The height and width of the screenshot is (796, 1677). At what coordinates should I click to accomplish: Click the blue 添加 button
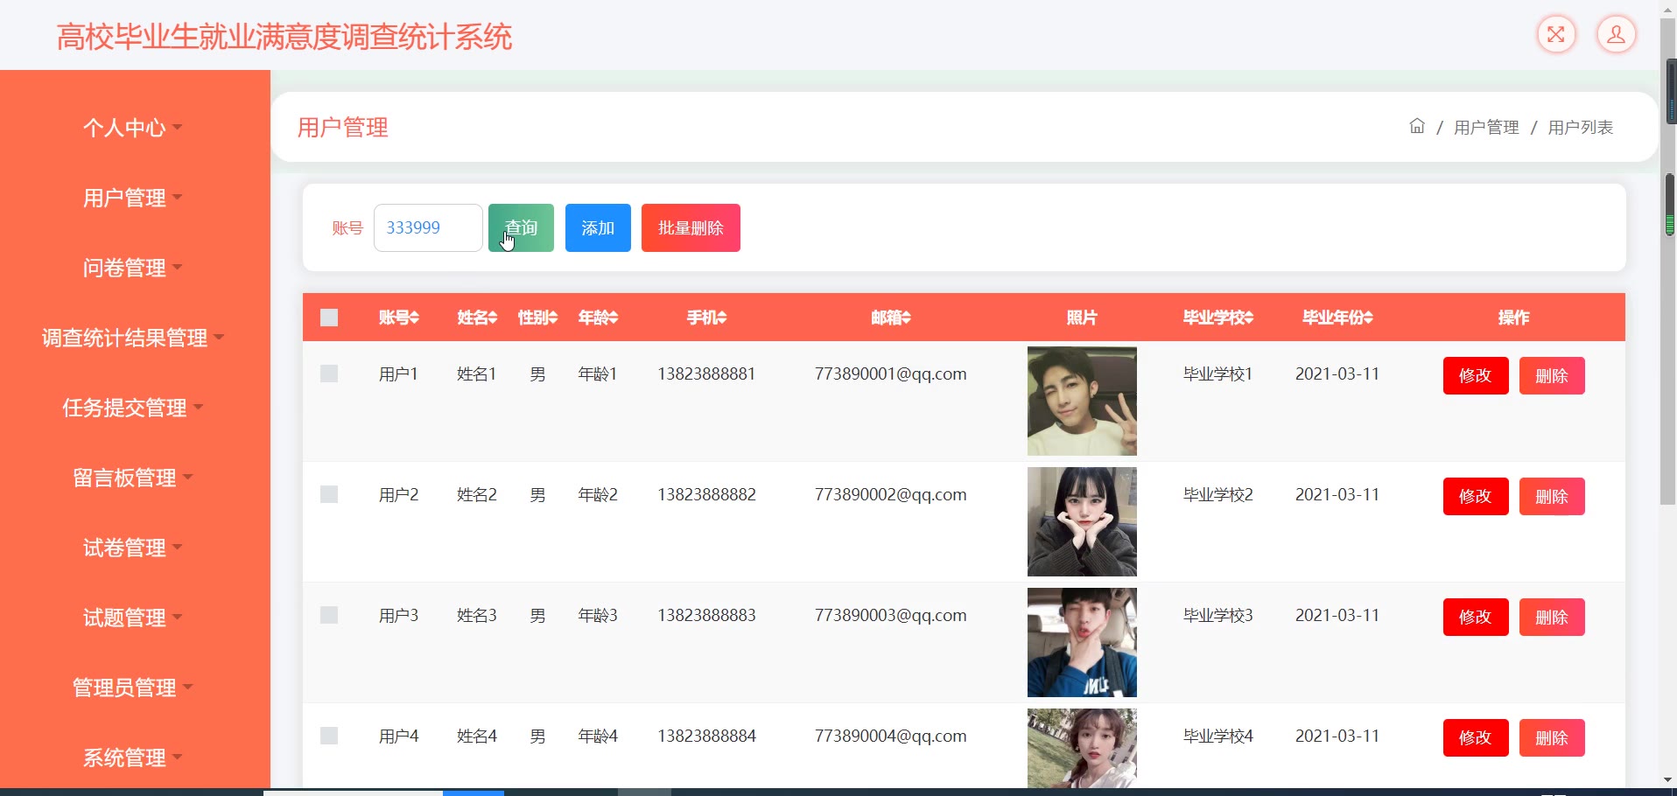598,227
